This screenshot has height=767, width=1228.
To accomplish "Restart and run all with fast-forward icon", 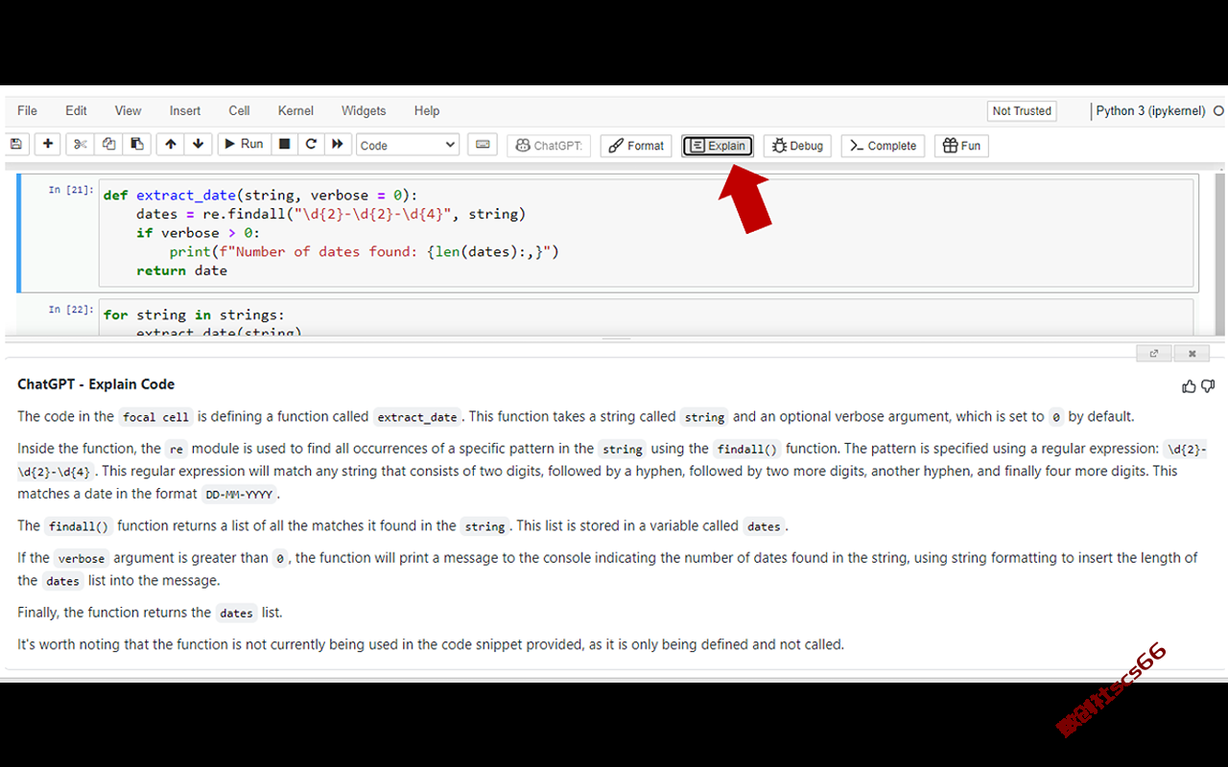I will click(338, 145).
